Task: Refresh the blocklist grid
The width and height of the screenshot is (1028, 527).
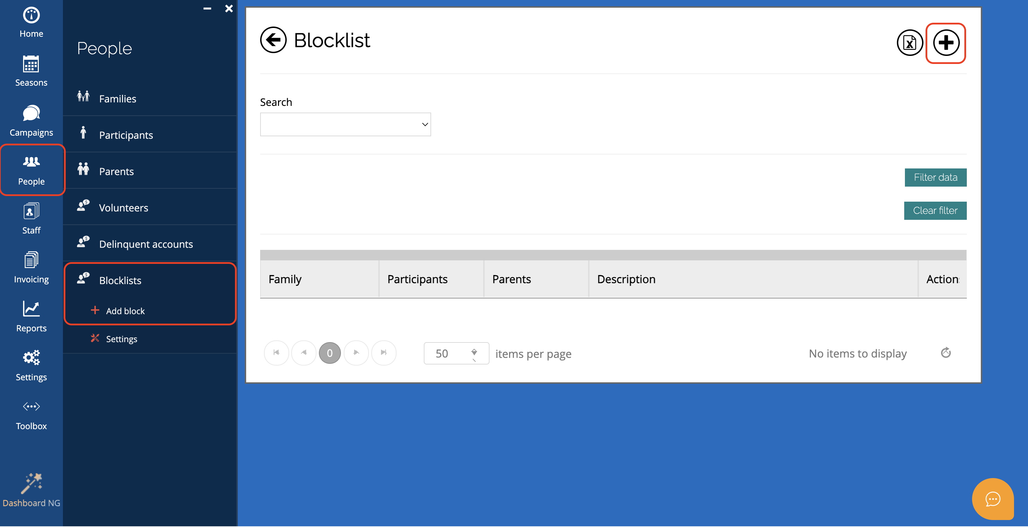Action: 945,353
